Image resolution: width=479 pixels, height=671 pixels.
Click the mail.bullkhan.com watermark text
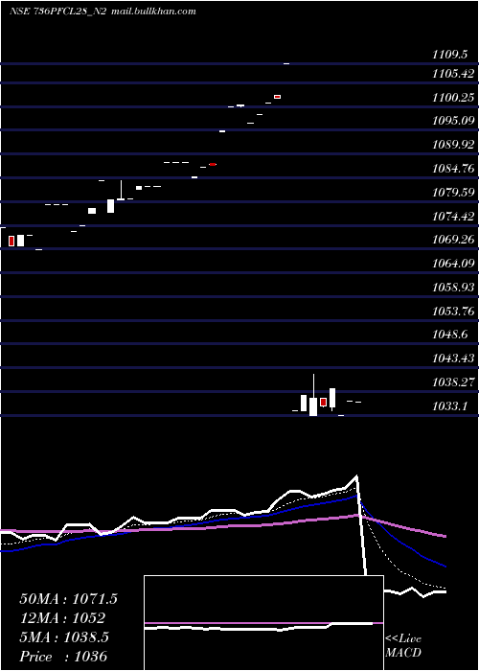153,12
